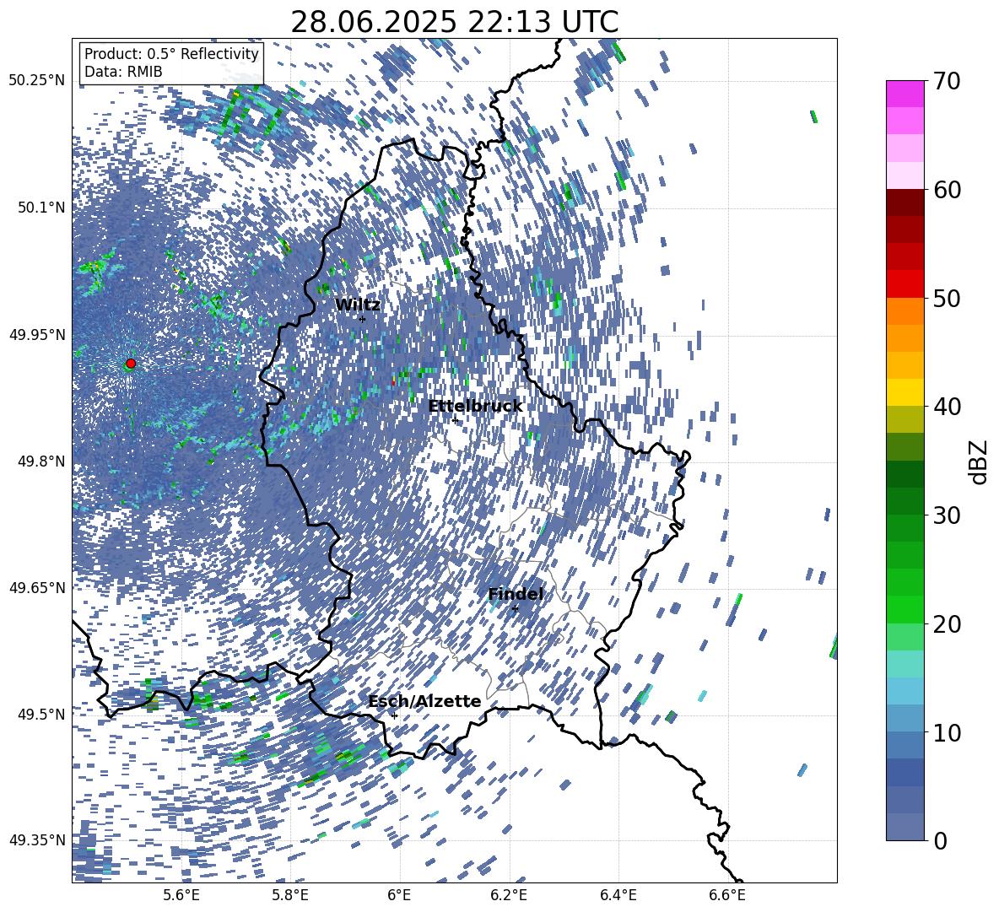Click the 70 label on colorbar

pyautogui.click(x=947, y=82)
